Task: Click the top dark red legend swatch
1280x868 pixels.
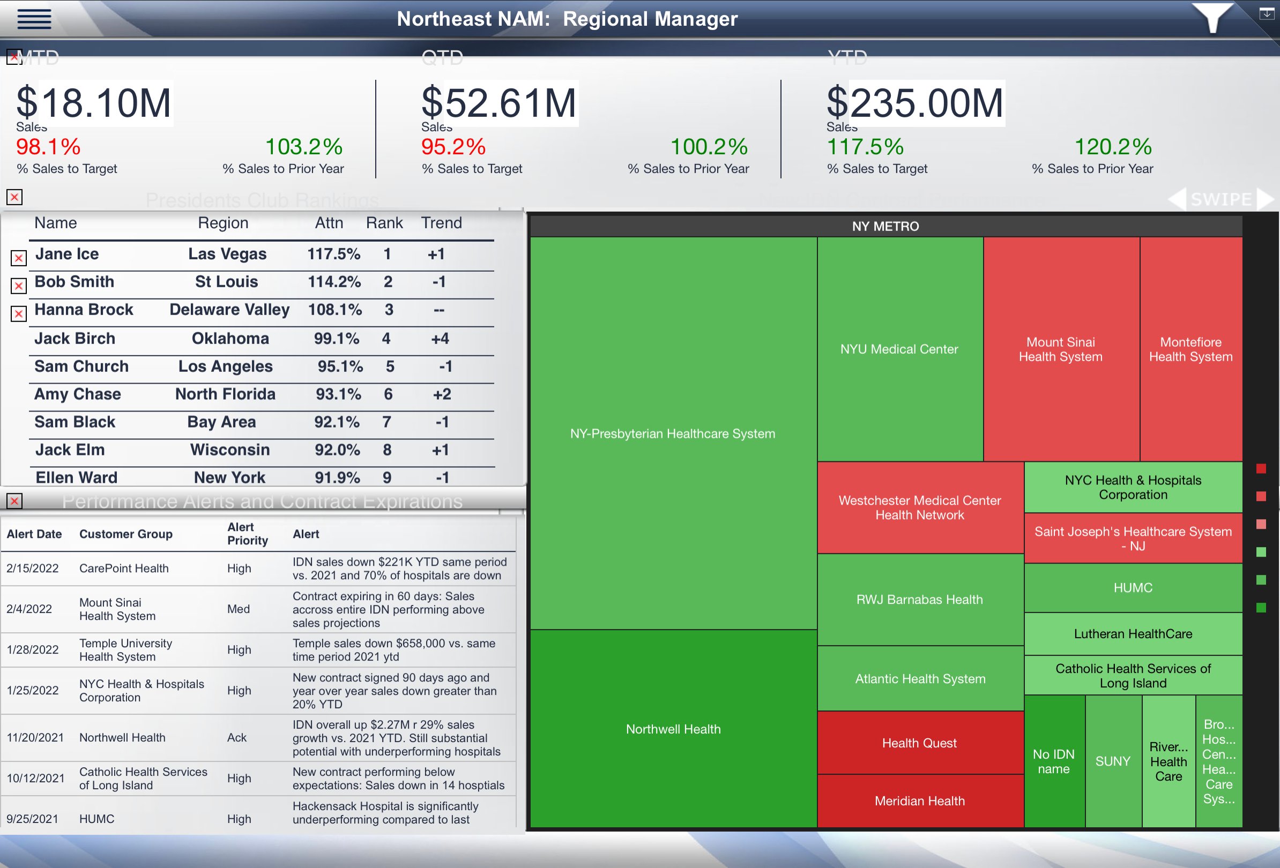Action: click(x=1261, y=468)
